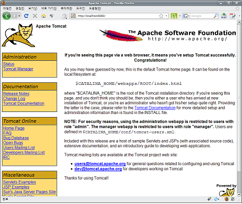Open the Developers Mailing List link

[x=24, y=152]
